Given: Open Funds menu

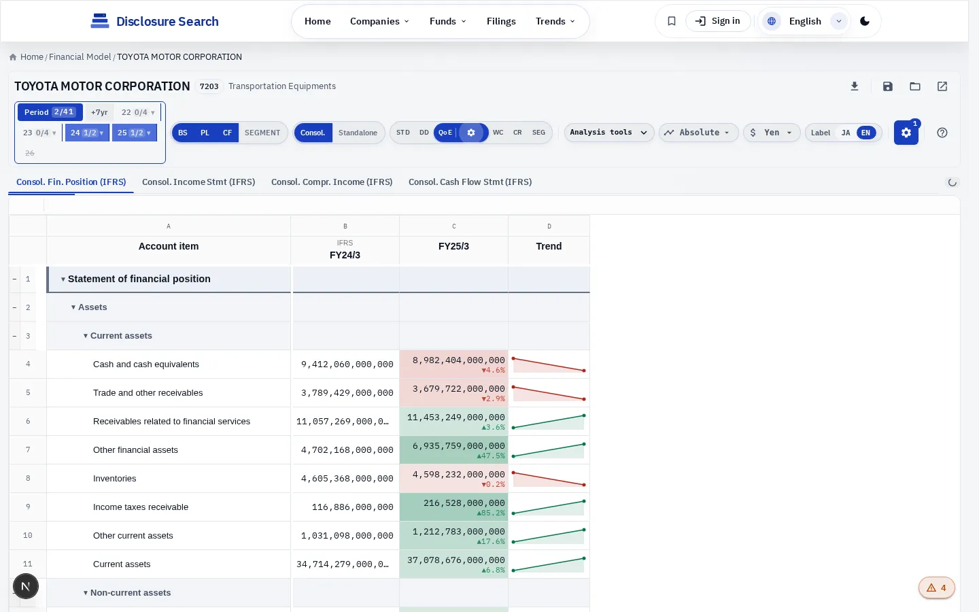Looking at the screenshot, I should point(448,21).
